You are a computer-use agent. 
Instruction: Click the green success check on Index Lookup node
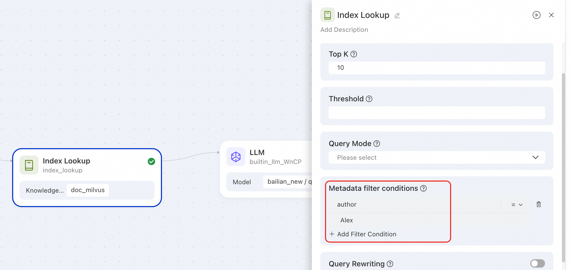pyautogui.click(x=151, y=161)
